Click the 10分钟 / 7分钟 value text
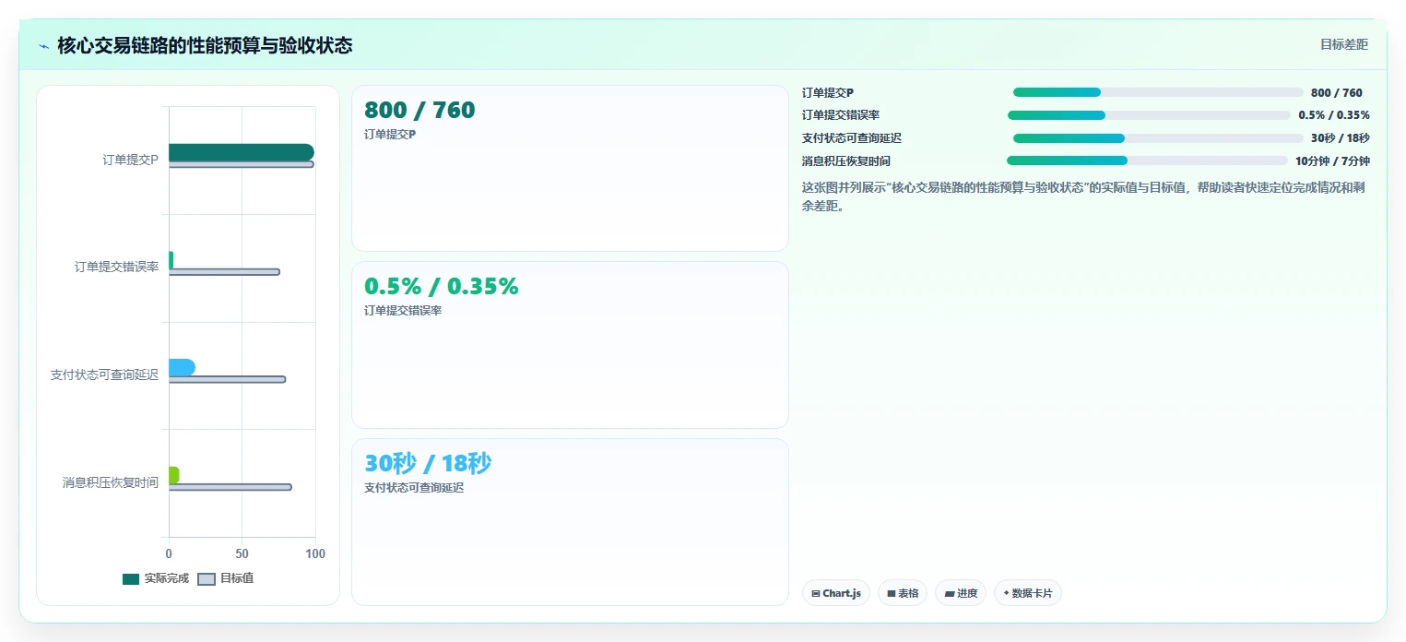This screenshot has height=642, width=1406. [x=1332, y=160]
